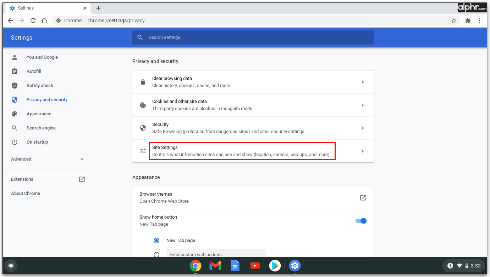
Task: Open the Security settings row
Action: coord(253,128)
